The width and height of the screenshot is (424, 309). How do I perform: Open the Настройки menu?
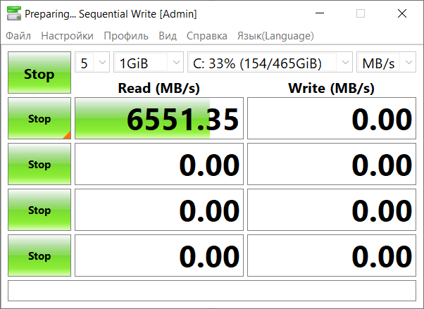point(68,36)
